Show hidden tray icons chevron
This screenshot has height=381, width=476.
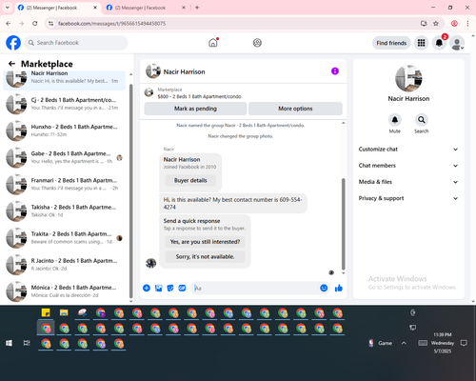404,343
